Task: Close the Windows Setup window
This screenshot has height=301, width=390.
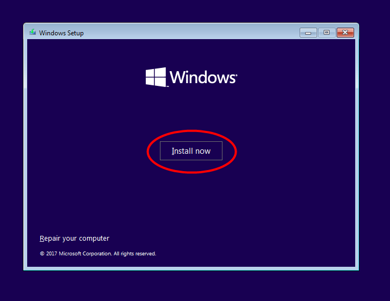Action: pos(345,33)
